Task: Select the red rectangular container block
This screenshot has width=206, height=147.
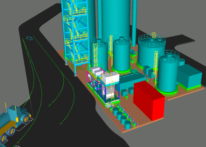Action: click(149, 101)
